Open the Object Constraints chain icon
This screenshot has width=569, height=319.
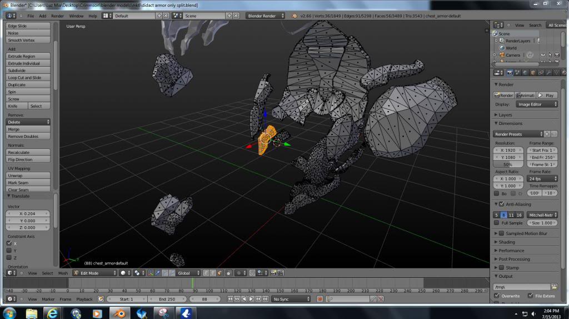(x=541, y=73)
